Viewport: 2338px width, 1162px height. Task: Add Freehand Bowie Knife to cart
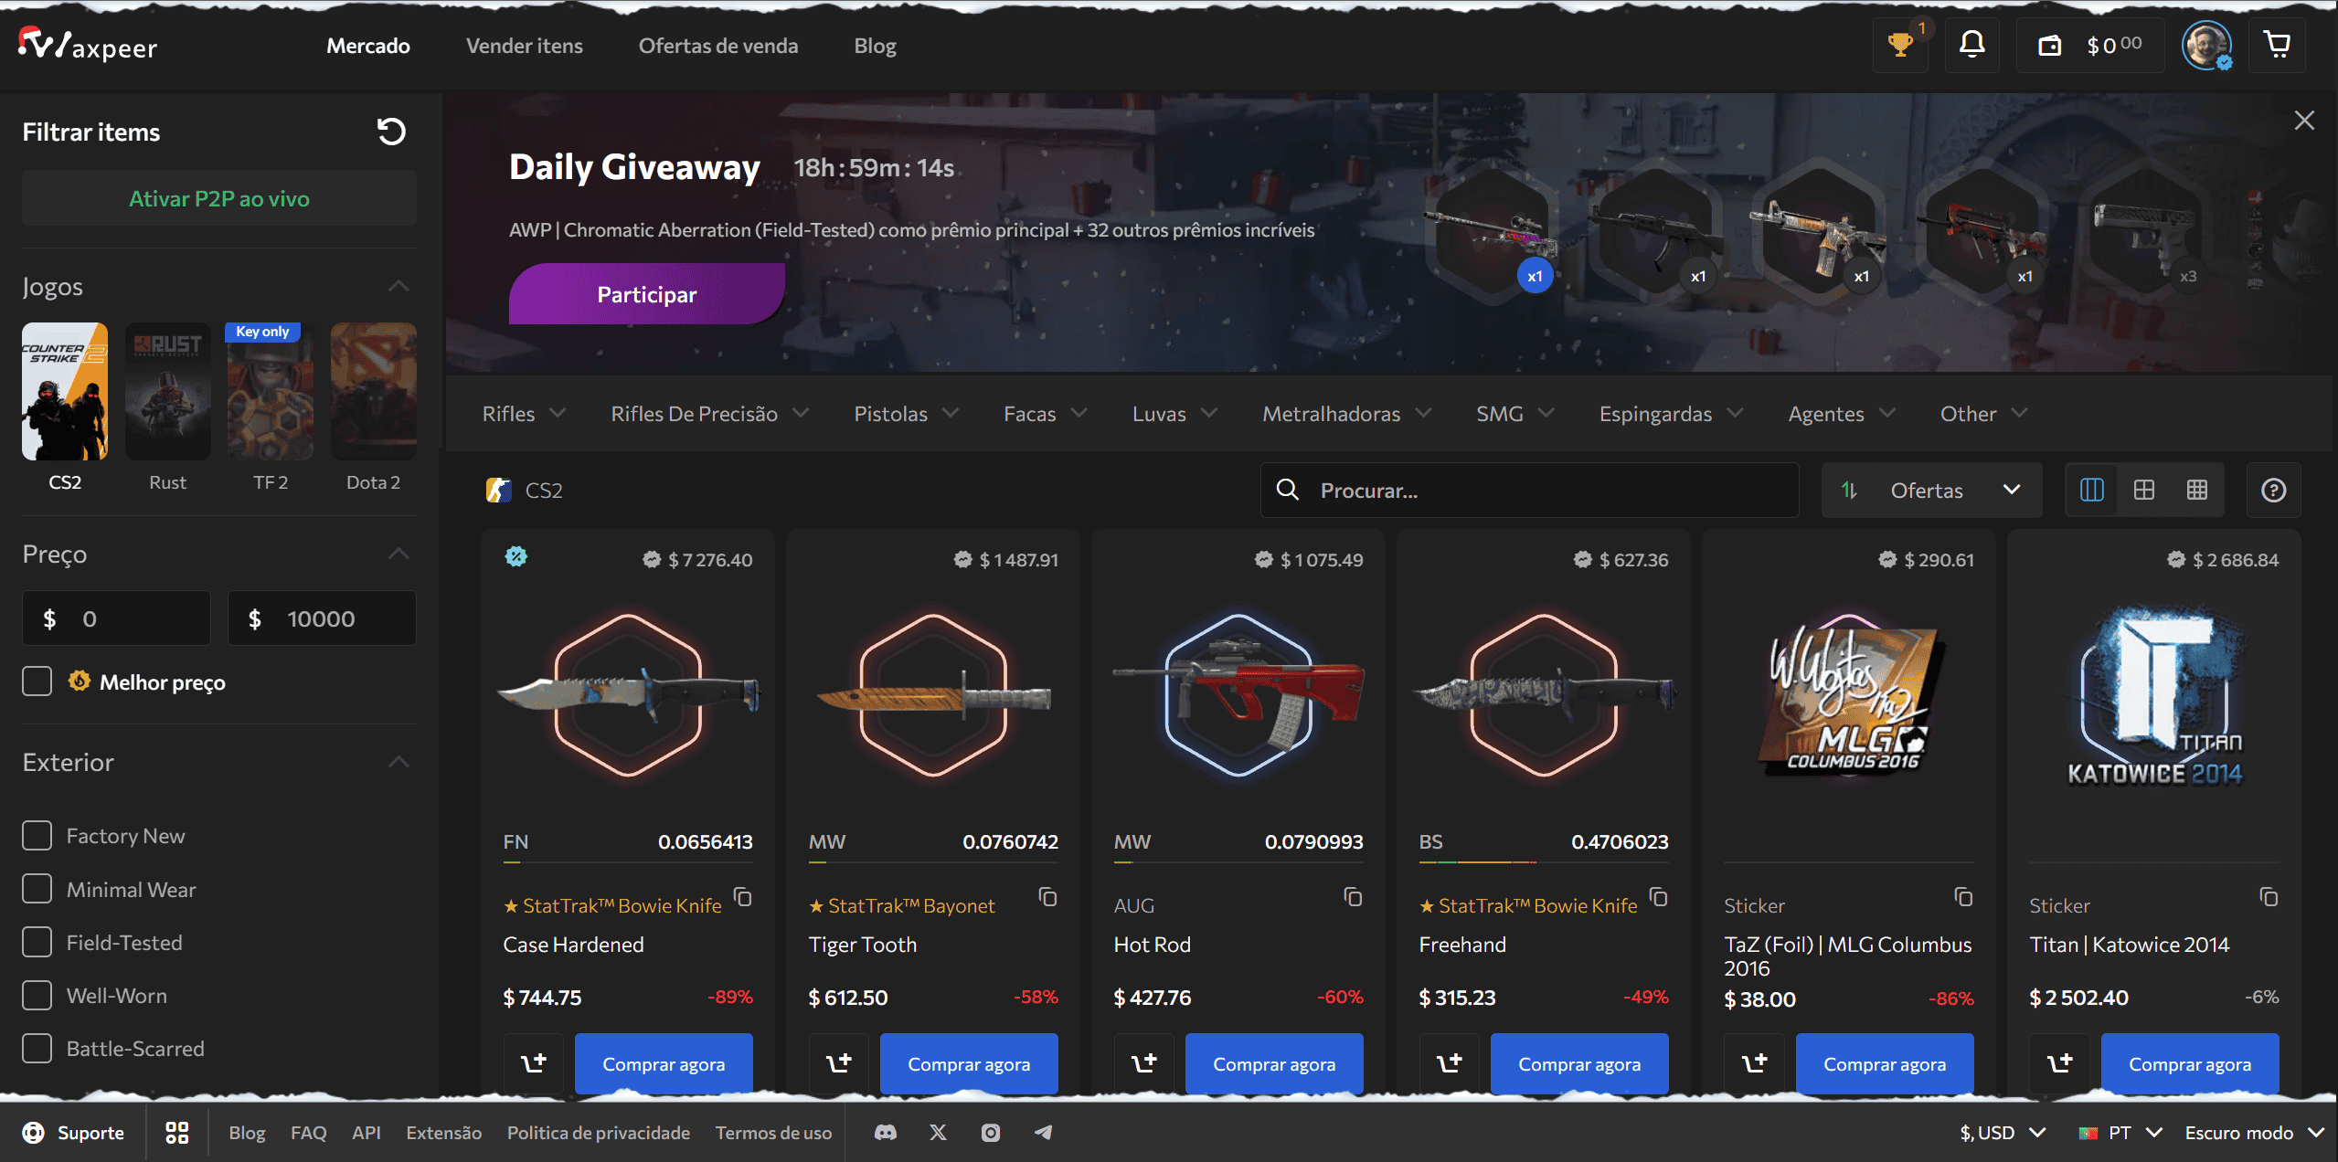coord(1450,1063)
